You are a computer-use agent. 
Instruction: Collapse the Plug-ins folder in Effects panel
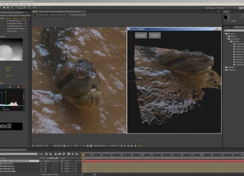click(x=224, y=34)
